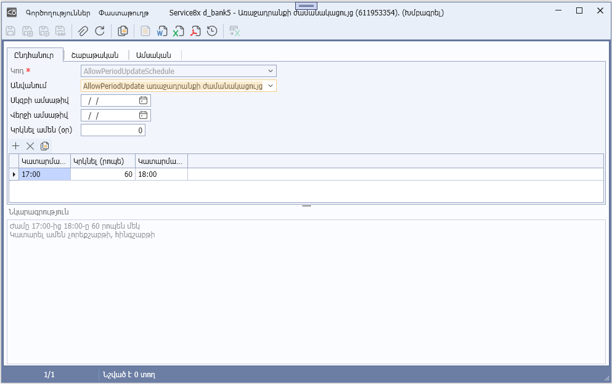Open the Գործողություններ menu
Viewport: 612px width, 384px height.
pyautogui.click(x=58, y=12)
